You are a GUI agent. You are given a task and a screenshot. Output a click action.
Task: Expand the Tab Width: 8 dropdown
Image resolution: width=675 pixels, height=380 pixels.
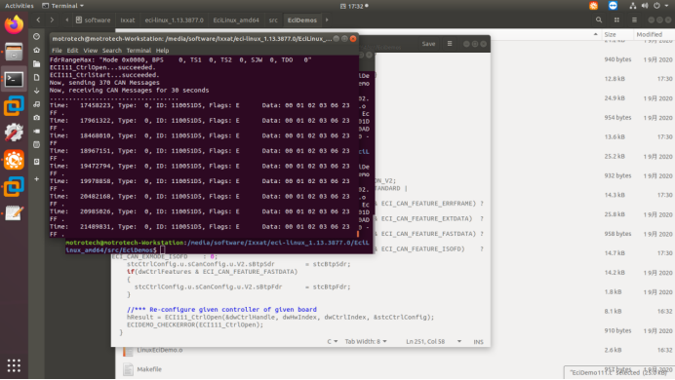[366, 341]
